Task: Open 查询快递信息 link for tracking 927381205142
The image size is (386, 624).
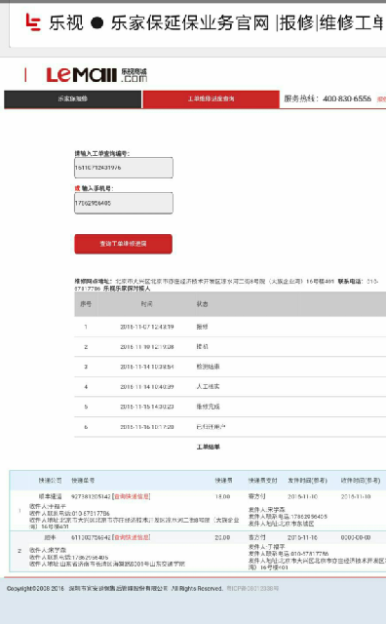Action: tap(132, 496)
